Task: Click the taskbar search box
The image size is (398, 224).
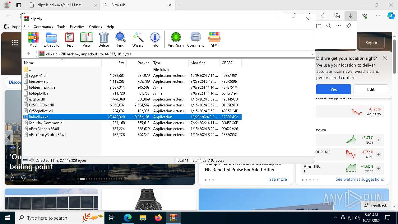Action: [x=60, y=218]
